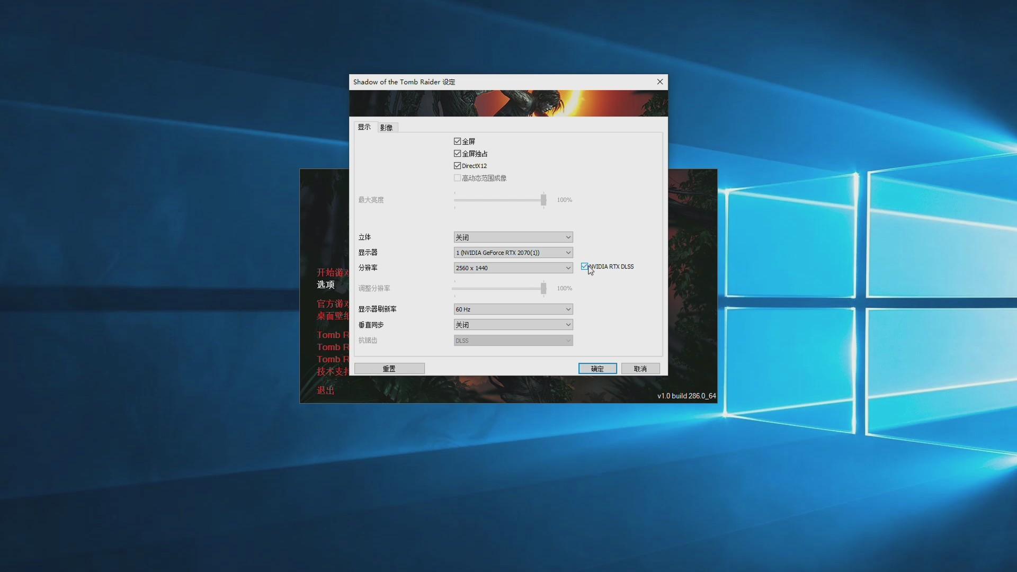
Task: Select the 显示 display tab
Action: (x=364, y=127)
